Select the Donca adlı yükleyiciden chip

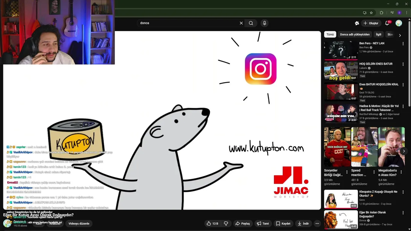[355, 35]
